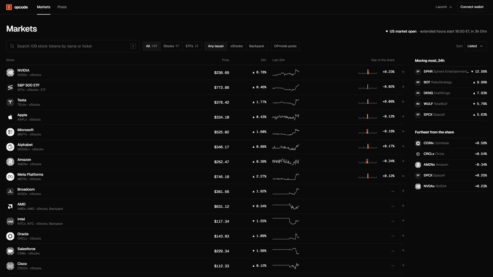The width and height of the screenshot is (493, 277).
Task: Click the S&P 500 ETF logo
Action: tap(10, 87)
